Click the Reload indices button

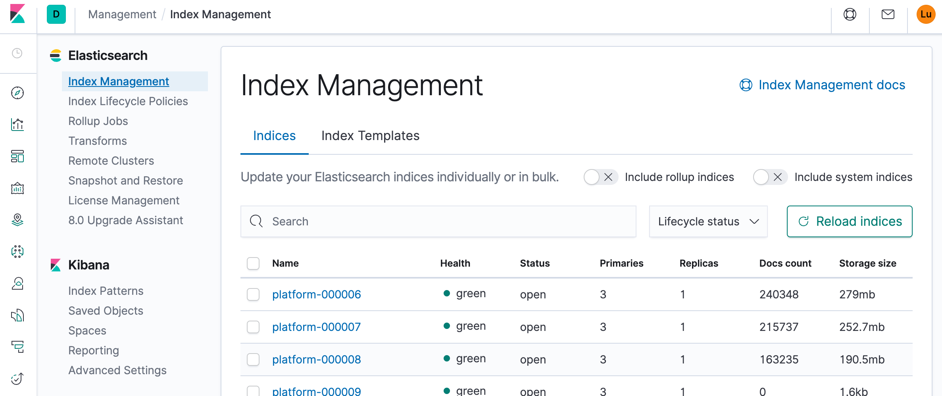pos(850,221)
